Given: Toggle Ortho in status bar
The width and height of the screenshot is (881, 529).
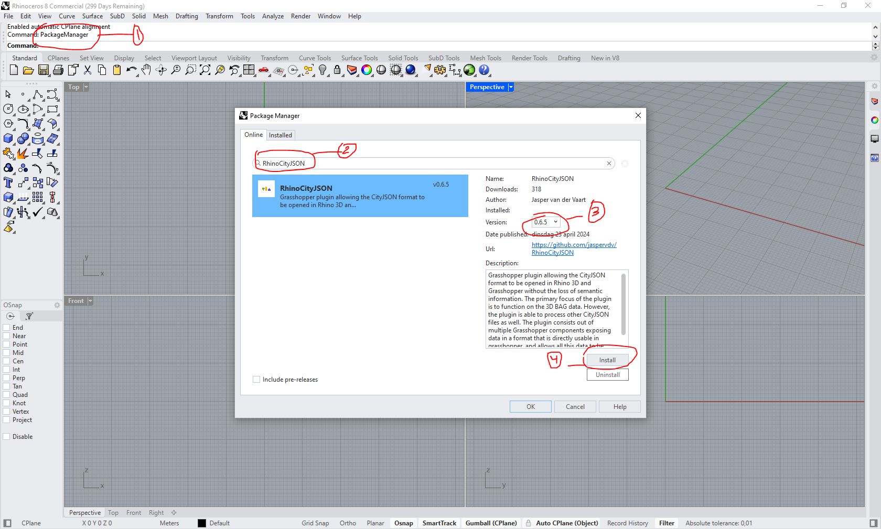Looking at the screenshot, I should point(348,523).
